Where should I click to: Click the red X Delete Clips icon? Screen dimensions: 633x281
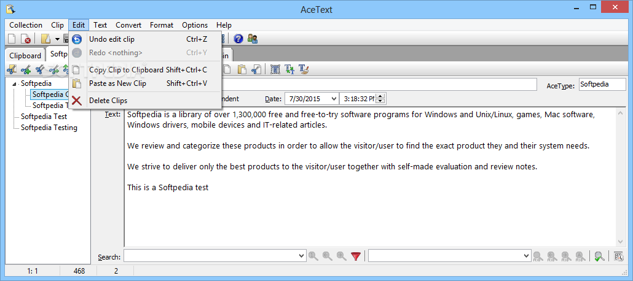[x=77, y=101]
